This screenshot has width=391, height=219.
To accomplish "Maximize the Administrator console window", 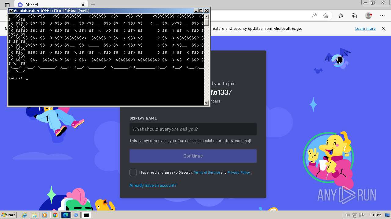I will (201, 11).
